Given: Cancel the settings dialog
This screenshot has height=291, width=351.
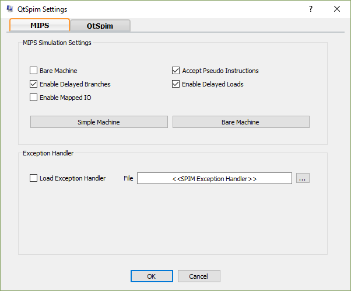Looking at the screenshot, I should click(x=199, y=276).
